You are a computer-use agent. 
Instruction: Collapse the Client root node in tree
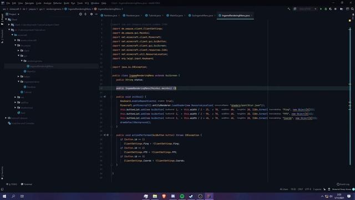click(x=6, y=19)
